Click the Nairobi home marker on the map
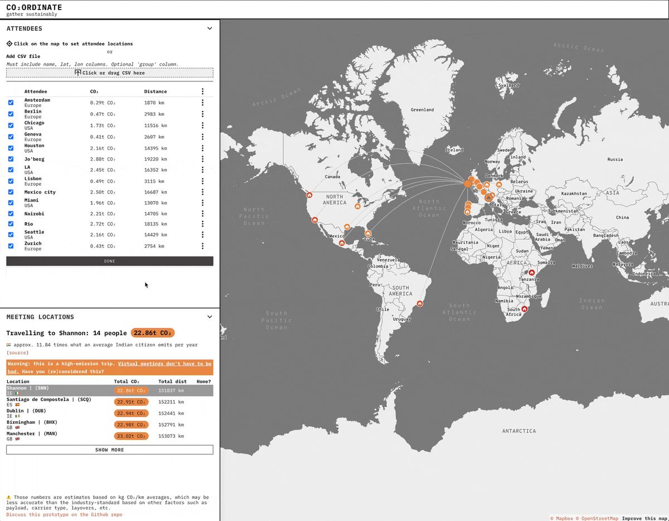 point(531,272)
